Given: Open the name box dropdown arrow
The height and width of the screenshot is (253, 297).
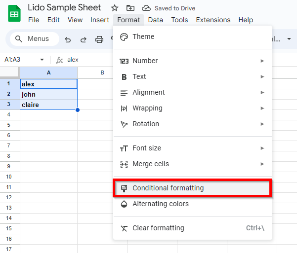Looking at the screenshot, I should (42, 60).
